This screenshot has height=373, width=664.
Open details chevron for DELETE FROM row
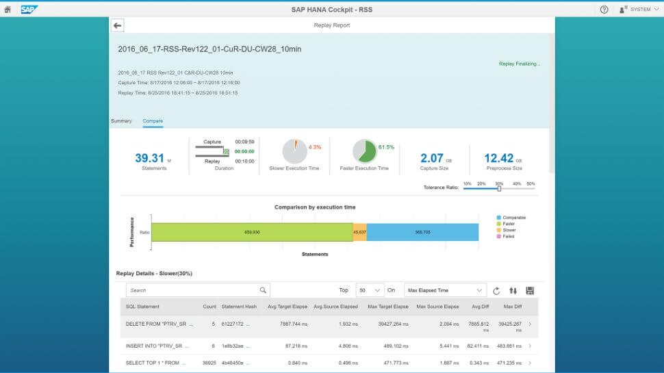(x=530, y=324)
